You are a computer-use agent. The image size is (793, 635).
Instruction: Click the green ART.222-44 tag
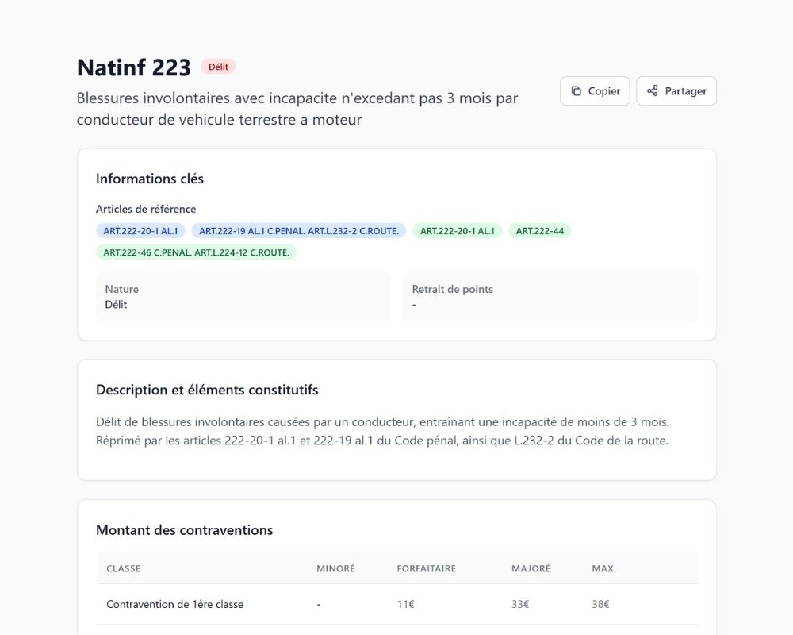click(x=539, y=231)
